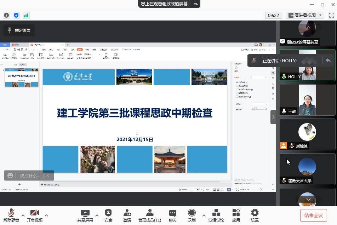
Task: Open the 聊天 chat panel
Action: coord(172,215)
